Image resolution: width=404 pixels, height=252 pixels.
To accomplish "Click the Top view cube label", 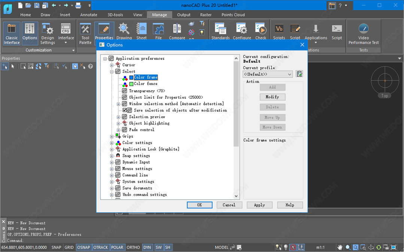I will [x=385, y=96].
